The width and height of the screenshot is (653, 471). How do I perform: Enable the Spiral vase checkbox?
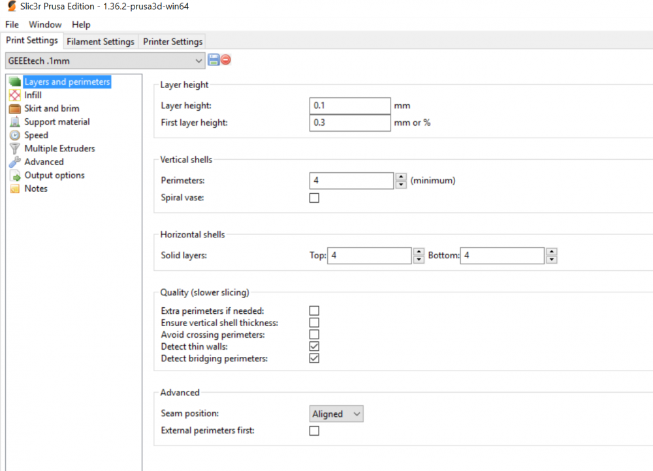coord(314,198)
